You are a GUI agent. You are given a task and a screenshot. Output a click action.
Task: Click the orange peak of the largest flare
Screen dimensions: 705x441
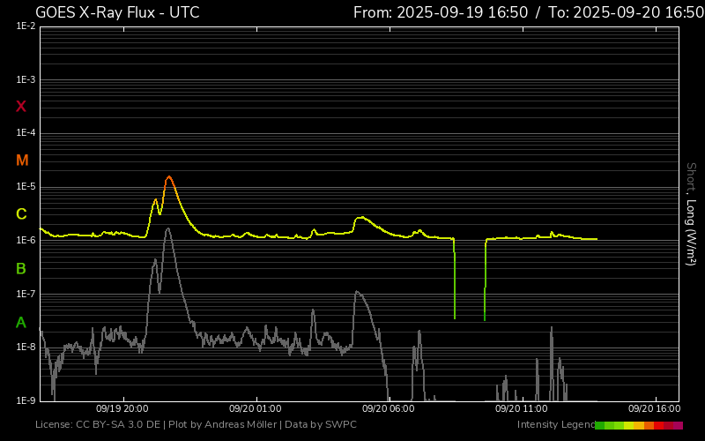click(169, 177)
